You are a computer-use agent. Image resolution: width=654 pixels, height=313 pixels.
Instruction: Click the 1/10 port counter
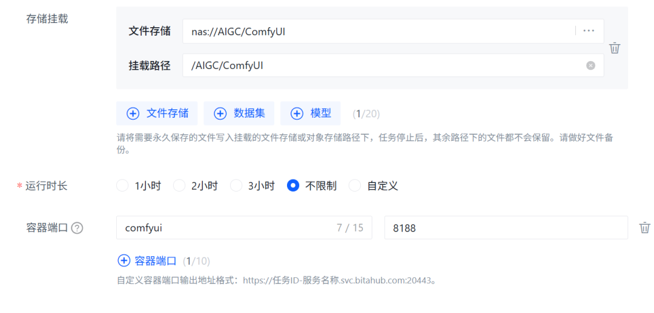[x=196, y=262]
